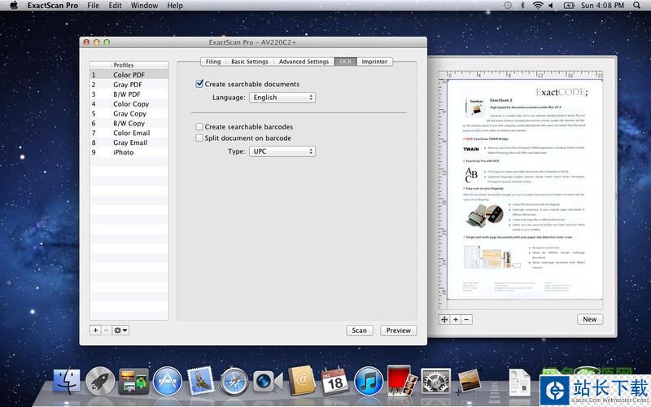Enable Create searchable barcodes option
The height and width of the screenshot is (407, 651).
click(199, 127)
